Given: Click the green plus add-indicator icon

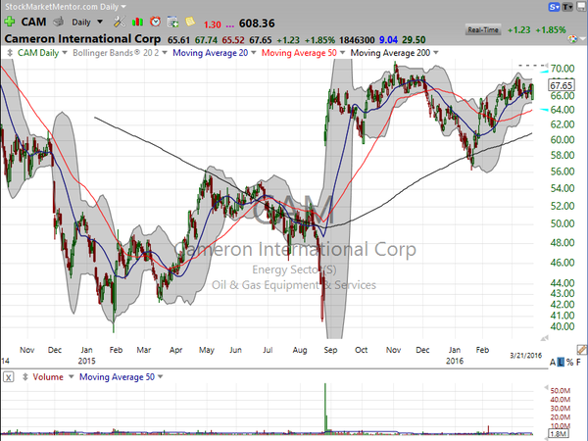Looking at the screenshot, I should [10, 22].
